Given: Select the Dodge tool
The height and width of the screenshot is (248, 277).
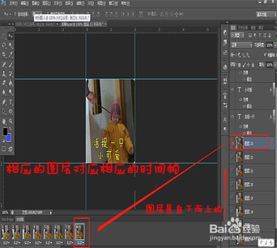Looking at the screenshot, I should click(10, 92).
